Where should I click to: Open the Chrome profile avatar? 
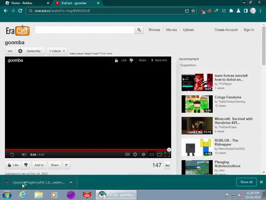click(253, 11)
